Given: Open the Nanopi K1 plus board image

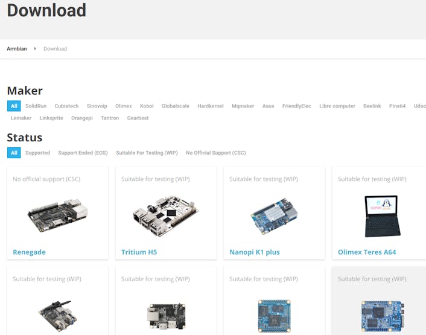Looking at the screenshot, I should coord(274,216).
